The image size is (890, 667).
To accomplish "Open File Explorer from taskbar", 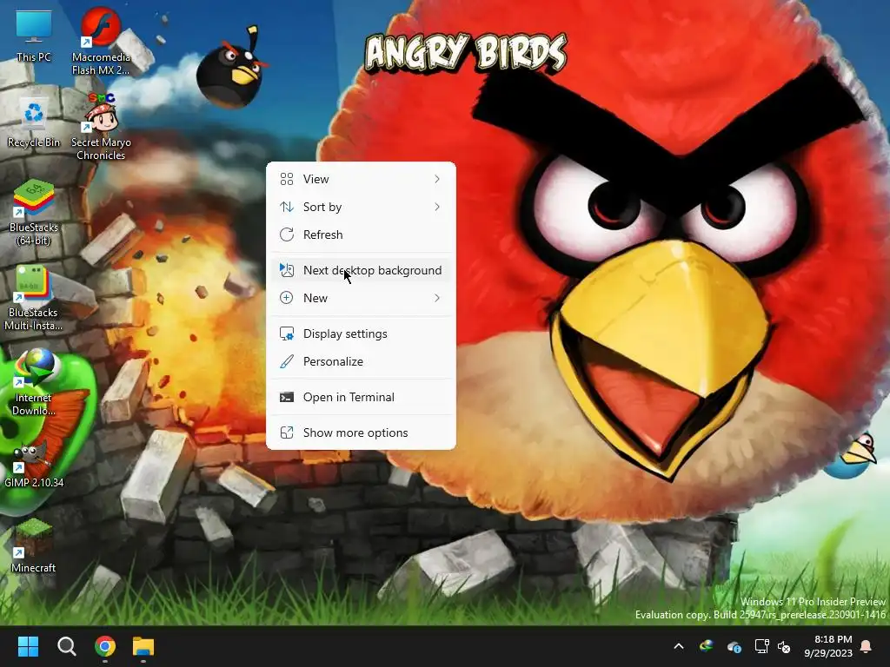I will coord(143,646).
